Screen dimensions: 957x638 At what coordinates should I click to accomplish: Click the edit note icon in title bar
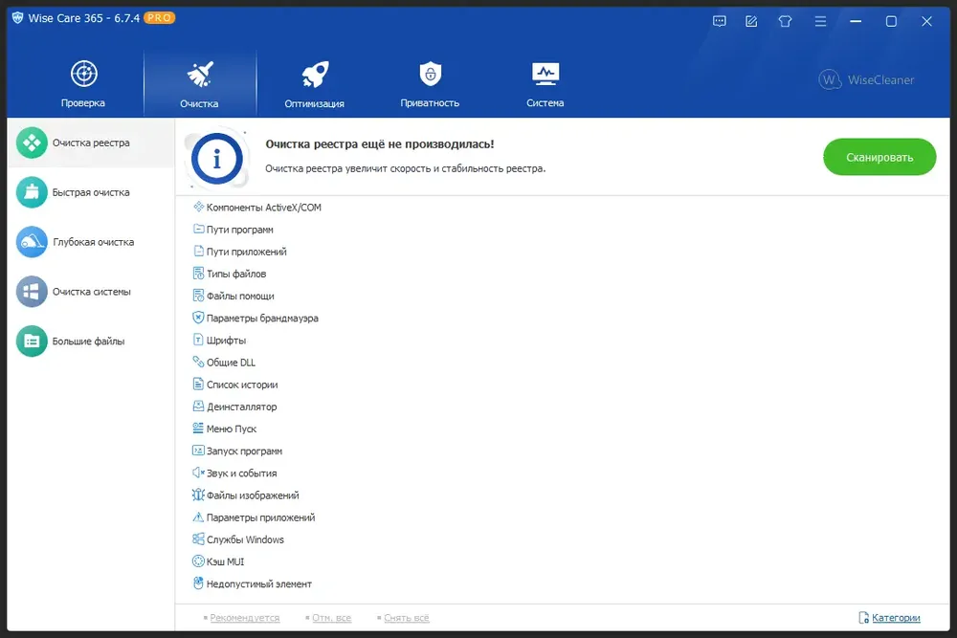tap(751, 21)
